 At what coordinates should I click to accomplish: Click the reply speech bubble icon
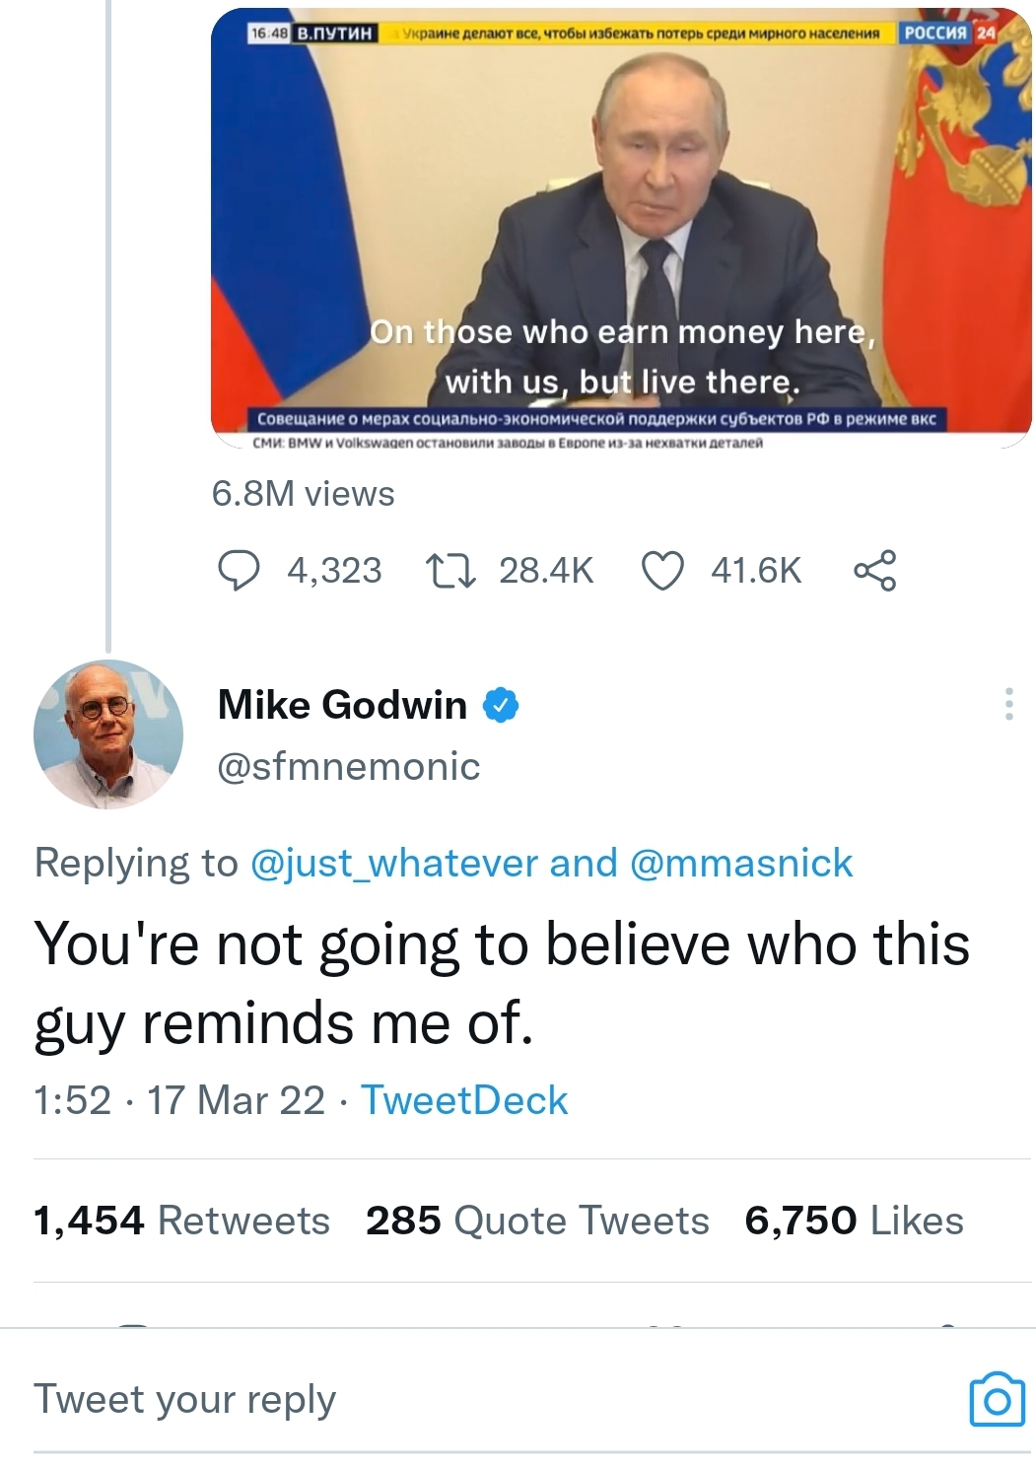239,570
